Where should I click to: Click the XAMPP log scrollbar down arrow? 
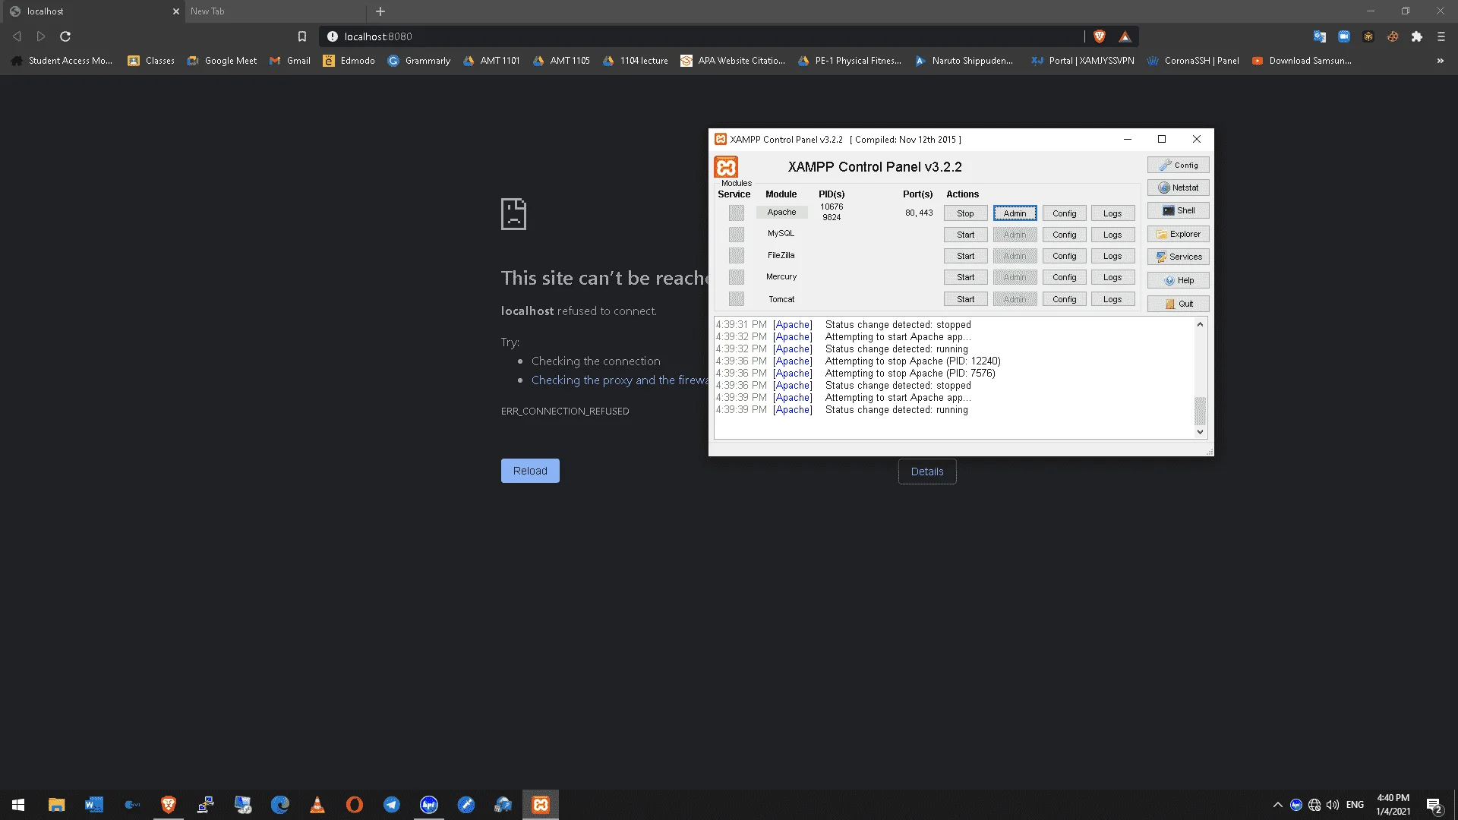[1200, 432]
